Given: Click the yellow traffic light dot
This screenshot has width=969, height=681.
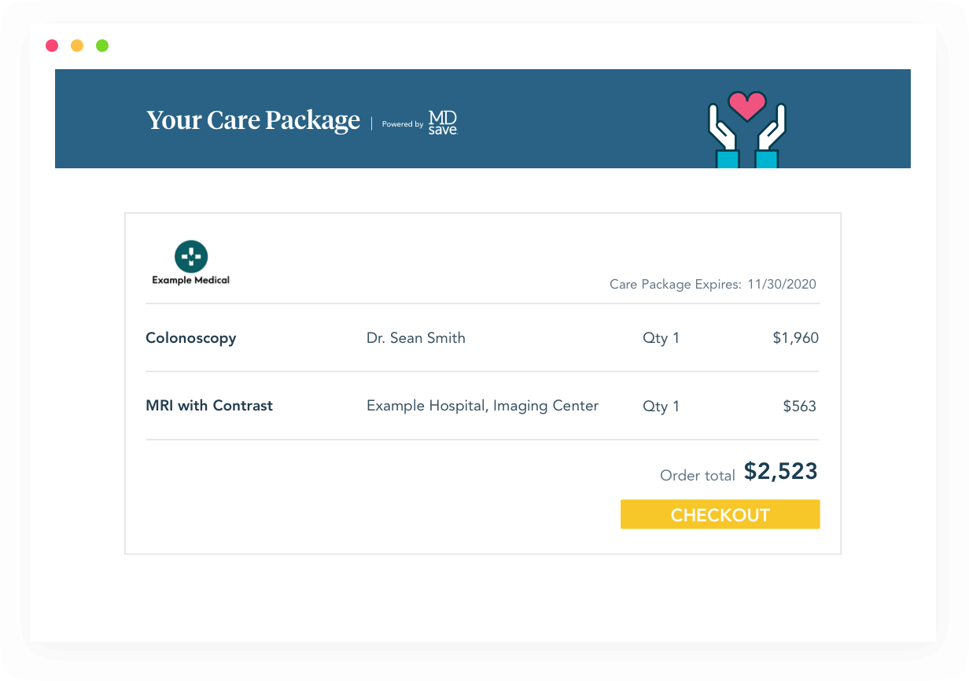Looking at the screenshot, I should [x=77, y=46].
